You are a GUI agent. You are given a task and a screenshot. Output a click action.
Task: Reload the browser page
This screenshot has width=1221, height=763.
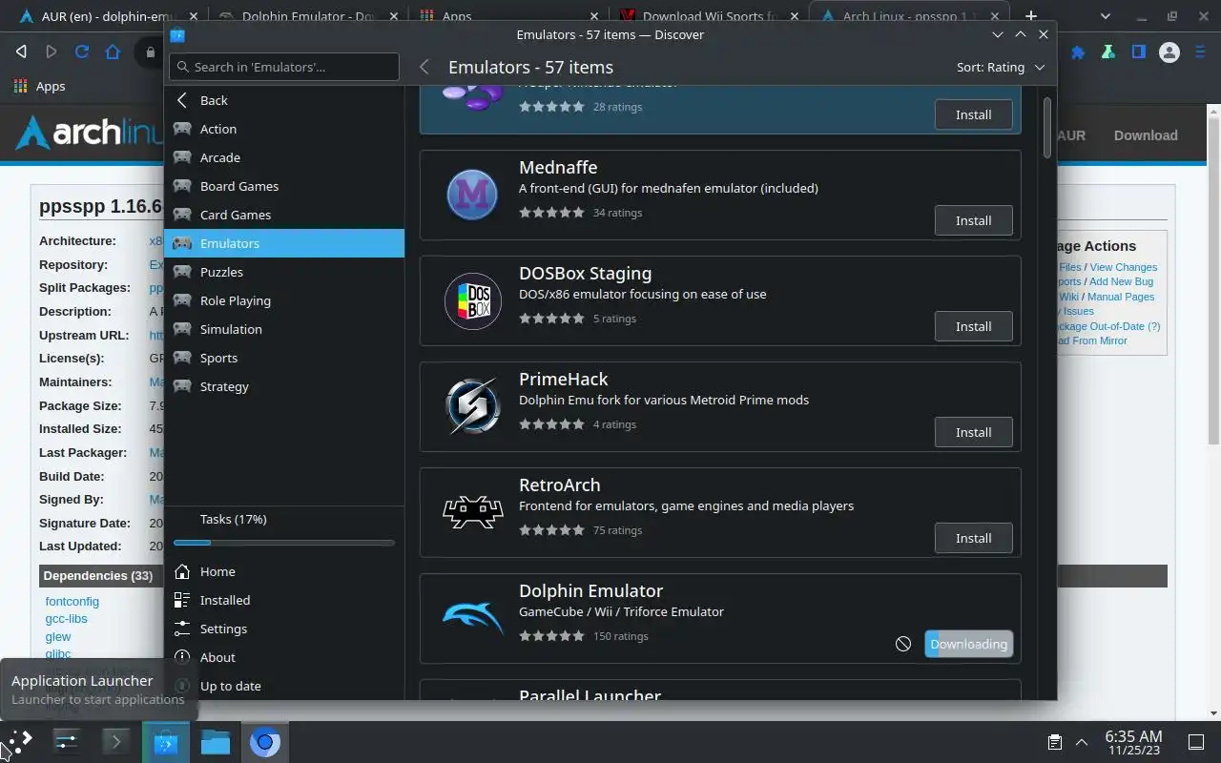click(x=82, y=52)
